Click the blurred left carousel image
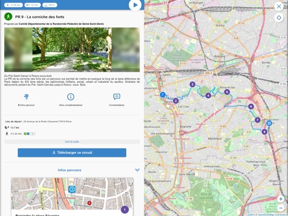This screenshot has width=288, height=216. (18, 50)
